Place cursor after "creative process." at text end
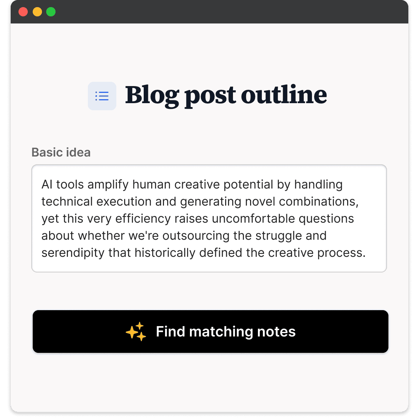419x419 pixels. pyautogui.click(x=366, y=253)
